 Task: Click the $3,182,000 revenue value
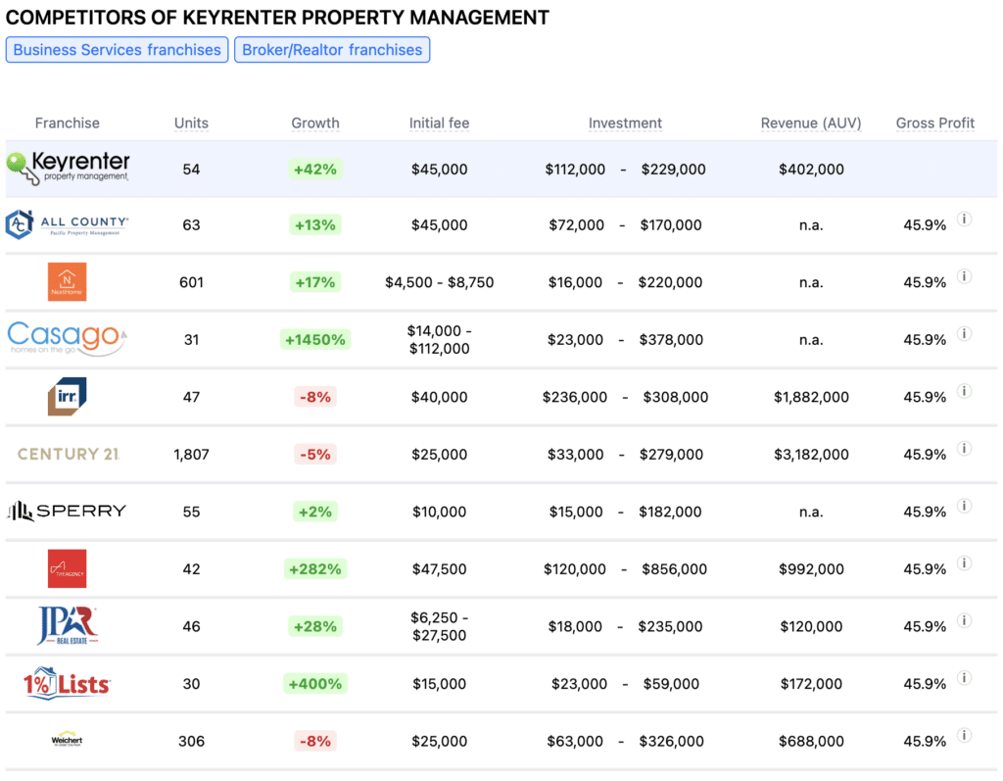pyautogui.click(x=811, y=455)
